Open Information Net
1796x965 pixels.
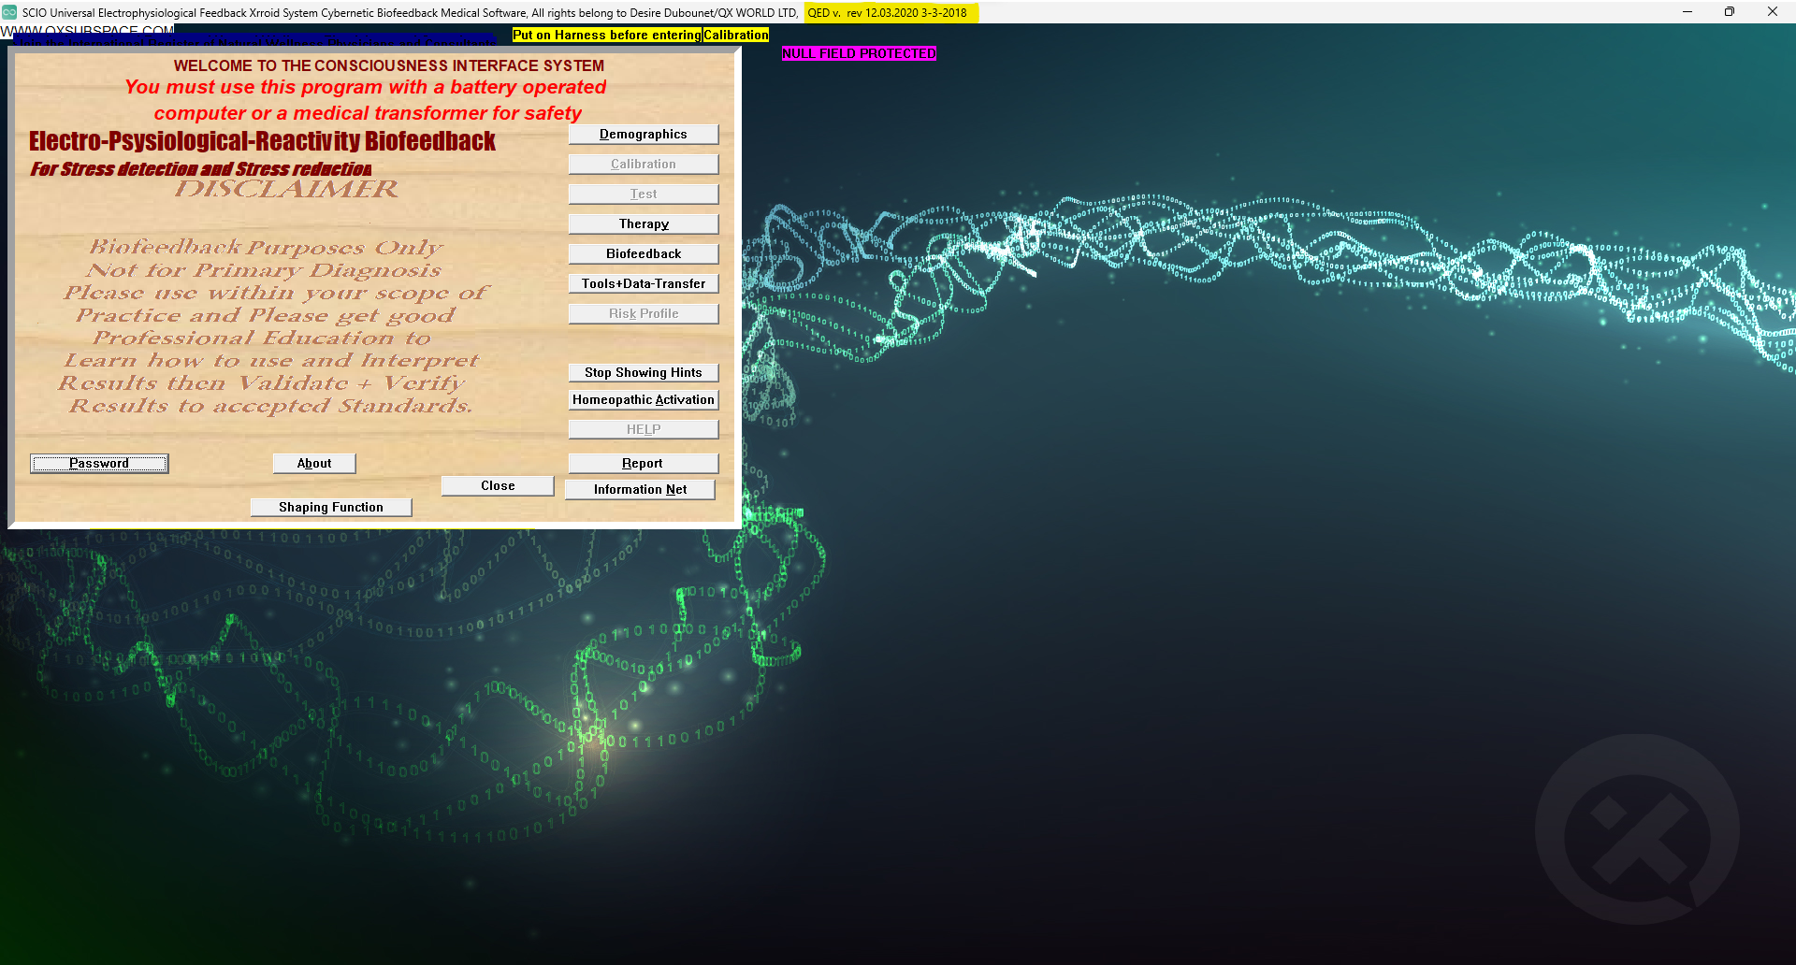(640, 490)
